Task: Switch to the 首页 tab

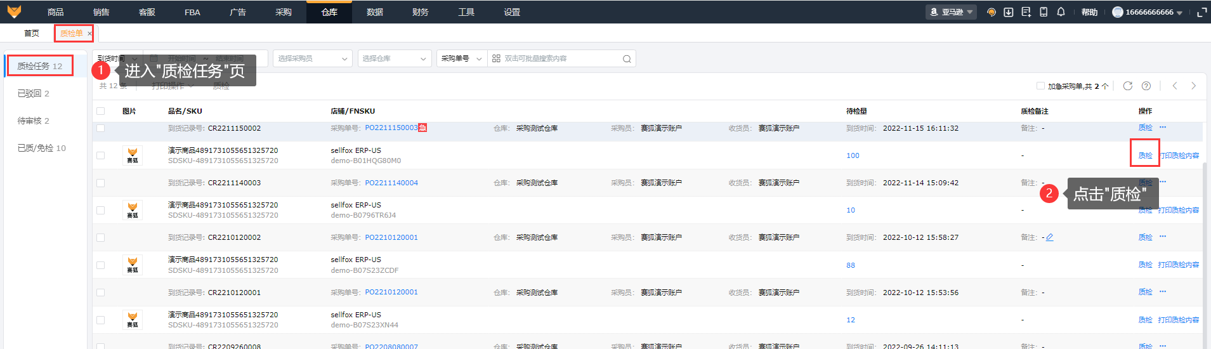Action: point(32,34)
